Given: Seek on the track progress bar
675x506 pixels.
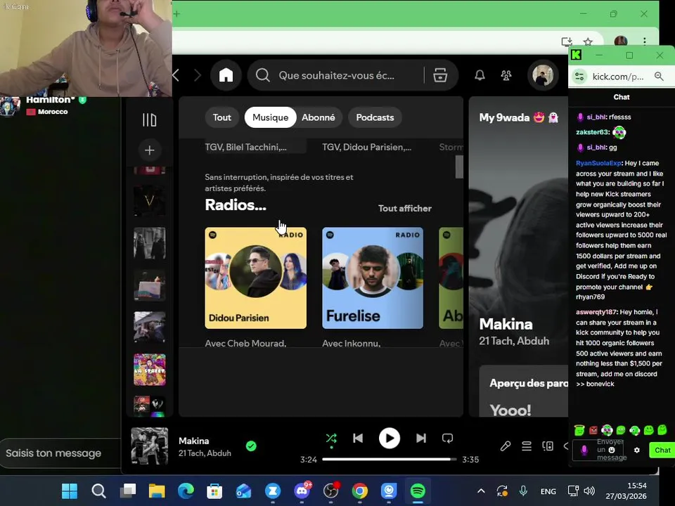Looking at the screenshot, I should pyautogui.click(x=389, y=459).
